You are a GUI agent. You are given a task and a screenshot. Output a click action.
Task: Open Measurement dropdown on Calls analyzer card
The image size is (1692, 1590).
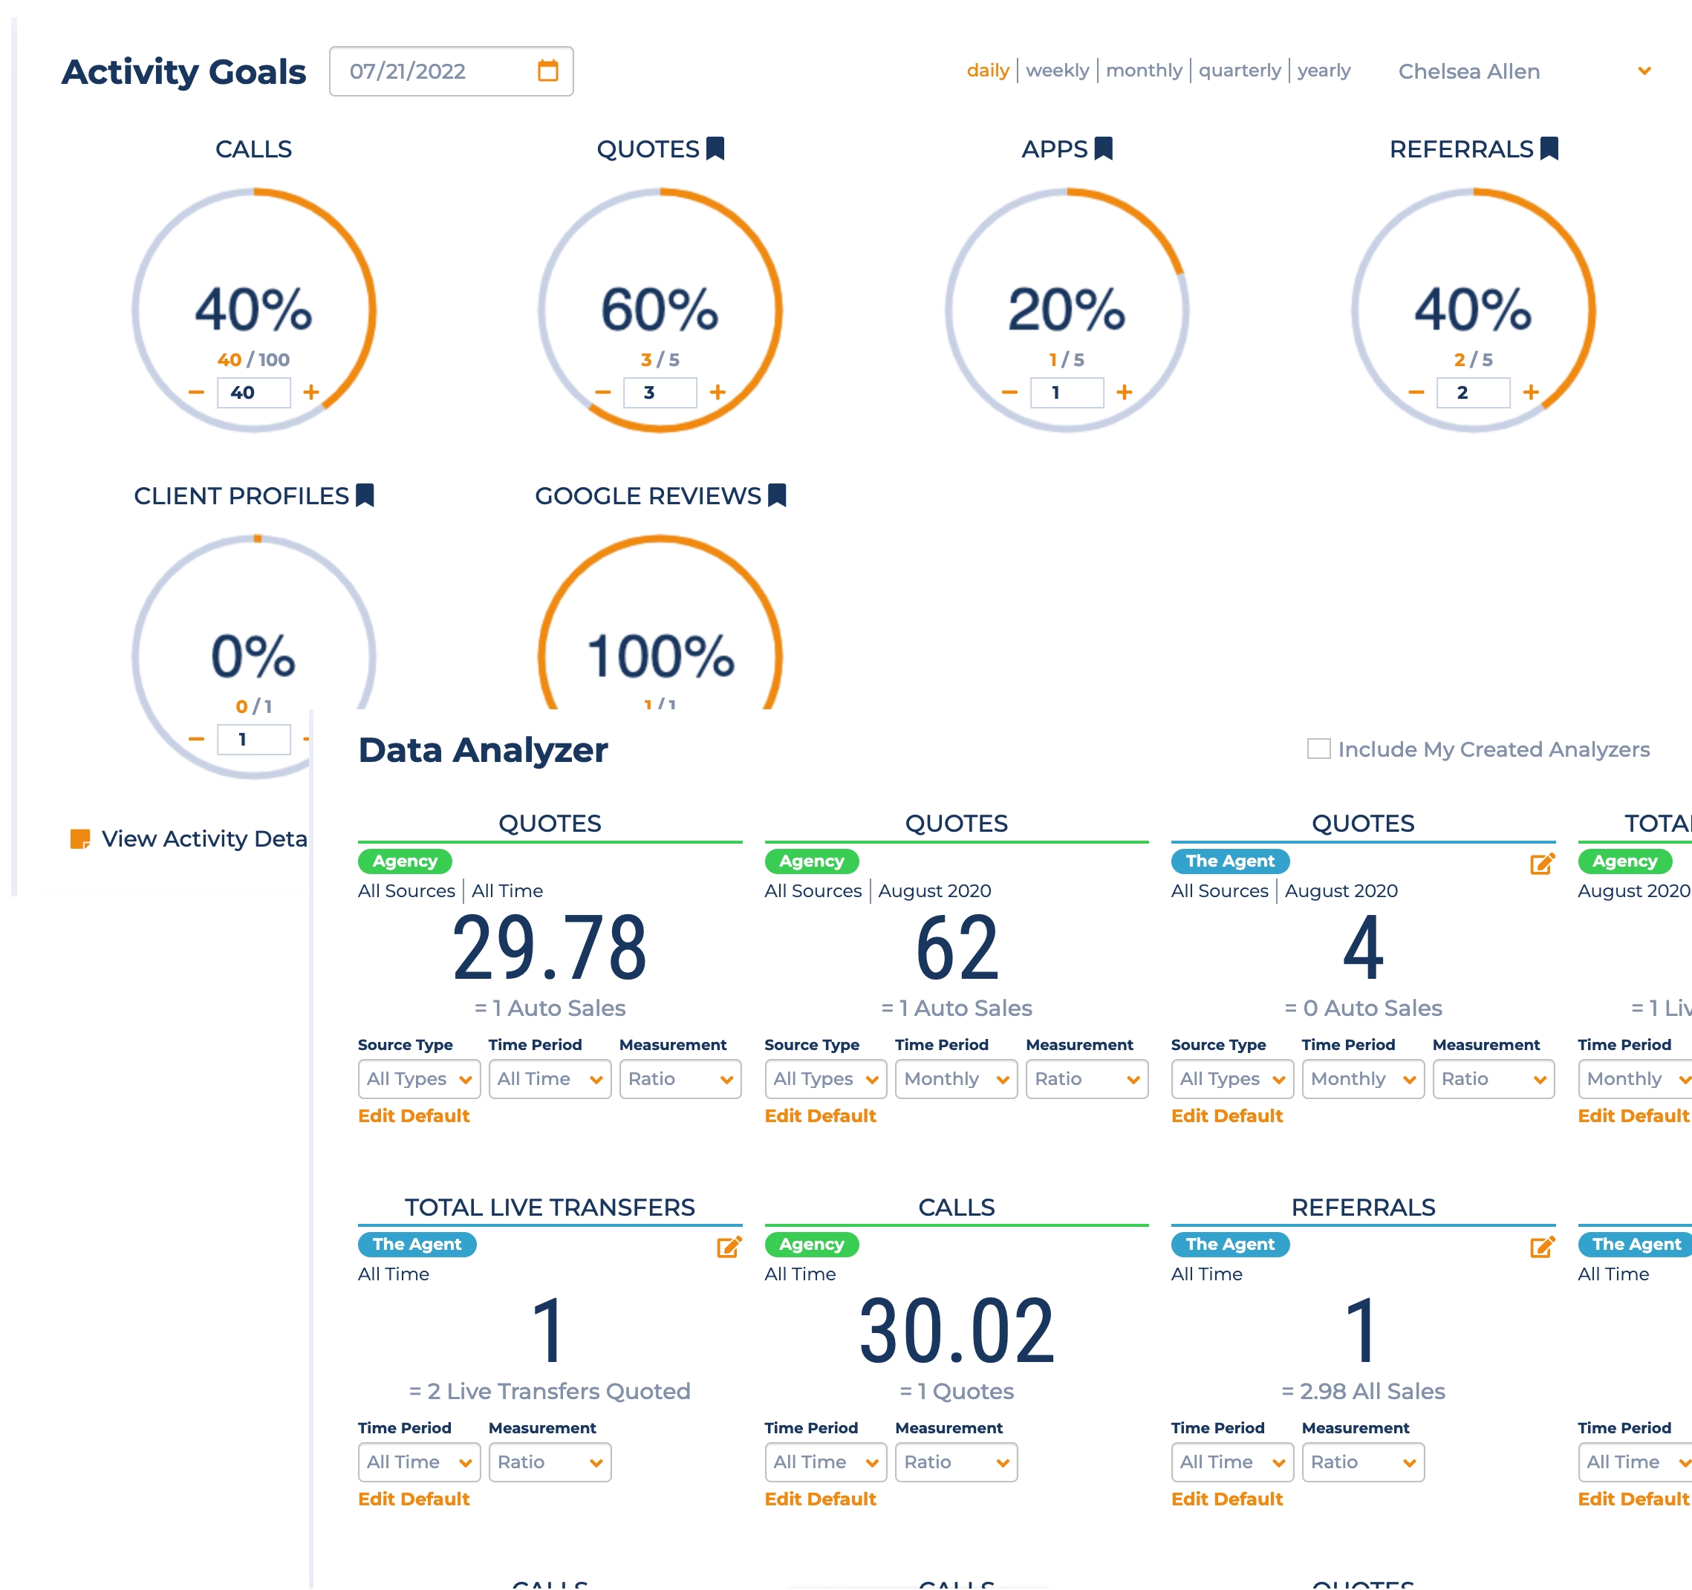click(x=957, y=1462)
